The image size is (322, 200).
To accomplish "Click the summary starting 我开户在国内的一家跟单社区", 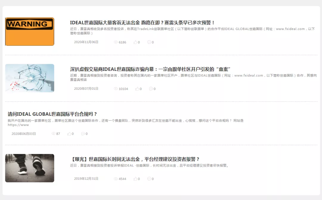I will tap(126, 123).
